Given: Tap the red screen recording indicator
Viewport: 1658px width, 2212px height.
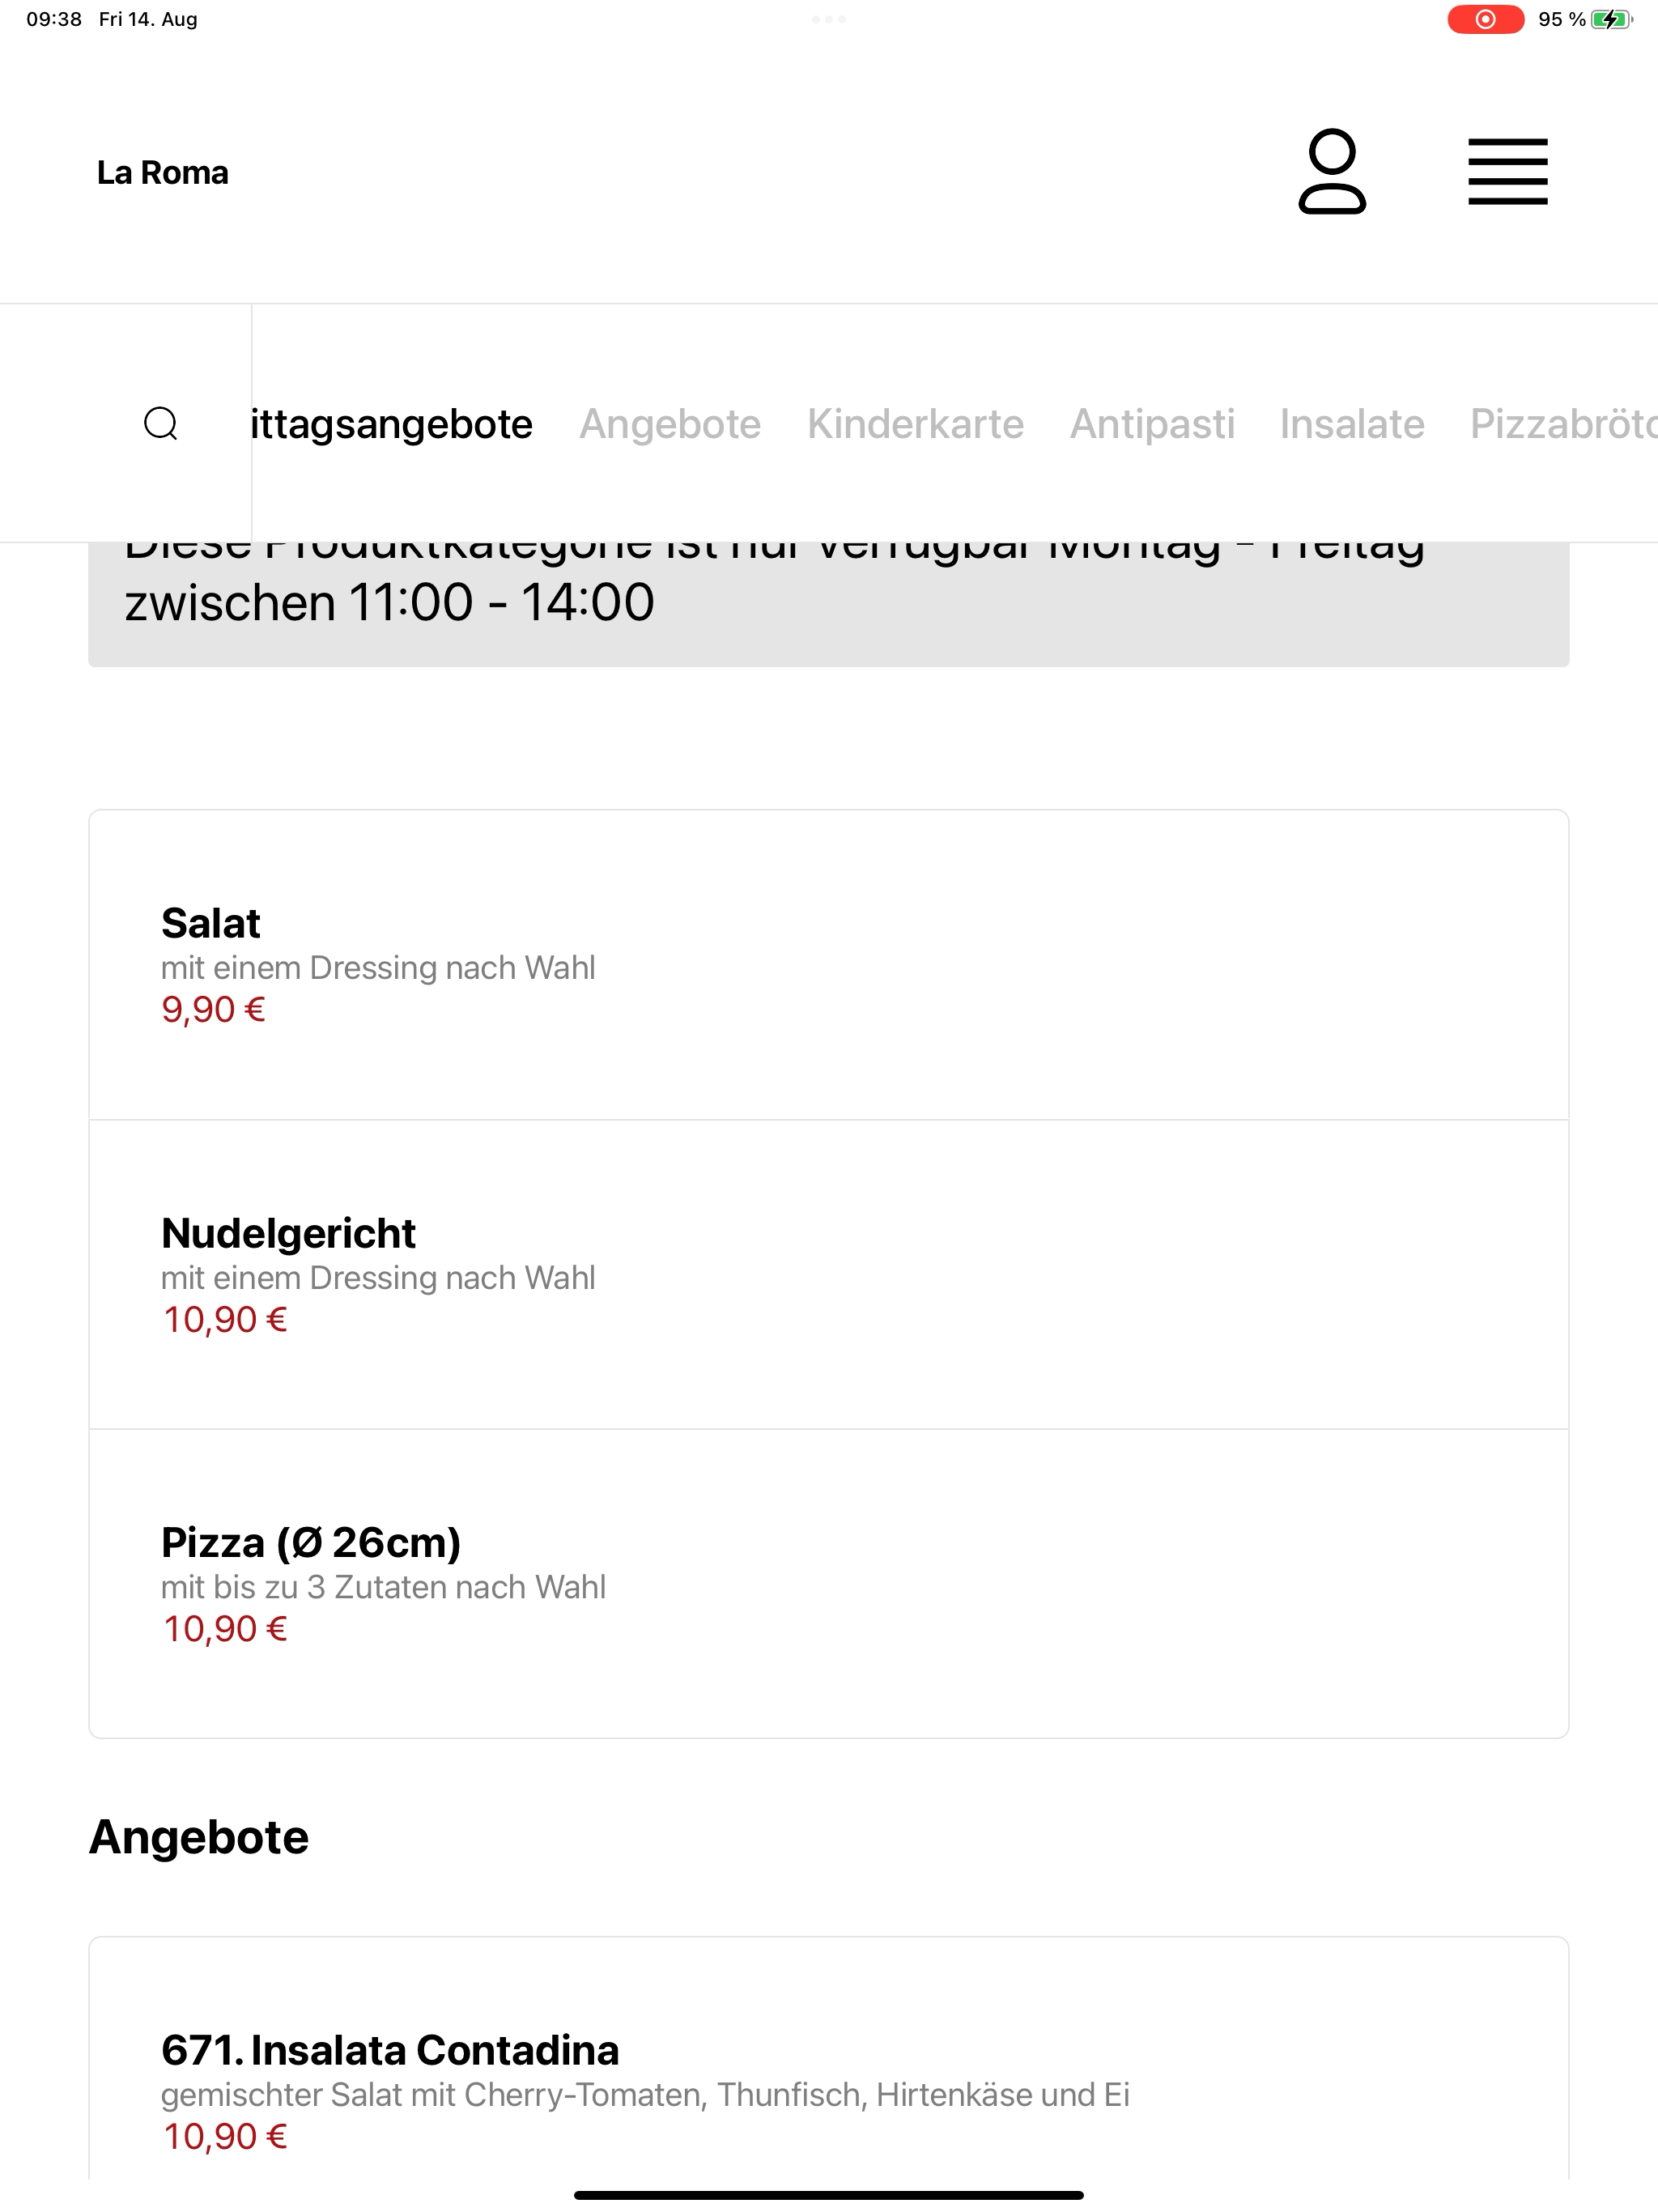Looking at the screenshot, I should click(x=1485, y=19).
